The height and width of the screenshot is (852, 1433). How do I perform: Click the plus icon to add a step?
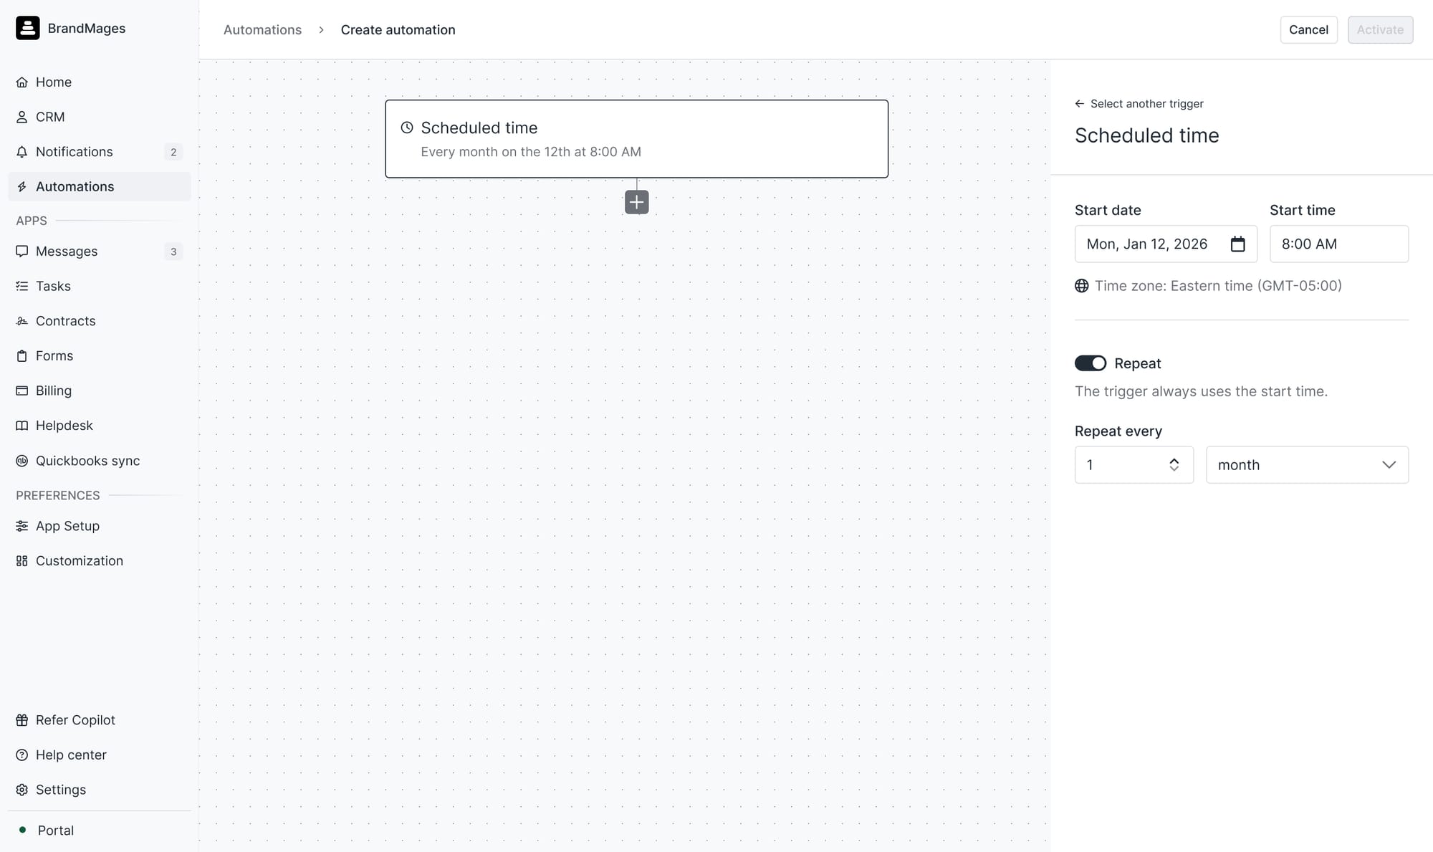[636, 202]
